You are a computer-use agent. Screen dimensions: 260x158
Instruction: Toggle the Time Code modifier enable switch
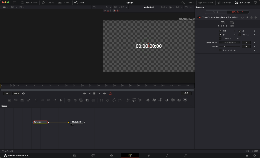tap(199, 17)
